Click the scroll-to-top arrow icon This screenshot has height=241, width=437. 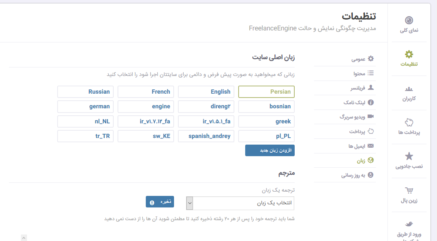[24, 238]
